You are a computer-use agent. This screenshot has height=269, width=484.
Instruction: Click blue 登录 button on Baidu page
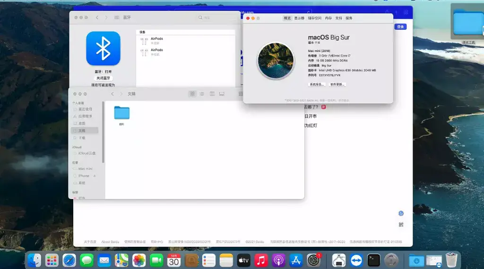pos(400,27)
